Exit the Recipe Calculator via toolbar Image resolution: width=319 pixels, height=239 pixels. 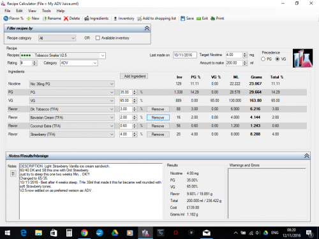[202, 18]
